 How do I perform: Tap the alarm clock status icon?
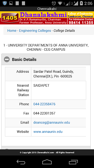click(54, 3)
